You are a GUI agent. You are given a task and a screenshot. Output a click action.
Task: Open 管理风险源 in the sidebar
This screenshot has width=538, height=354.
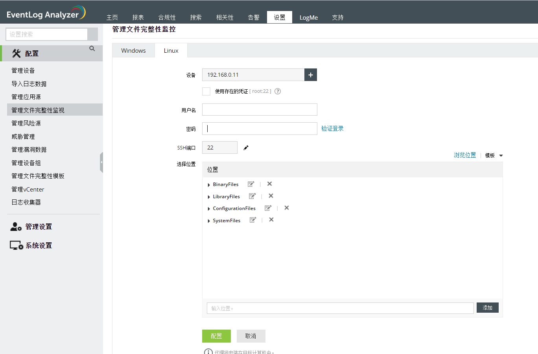26,123
